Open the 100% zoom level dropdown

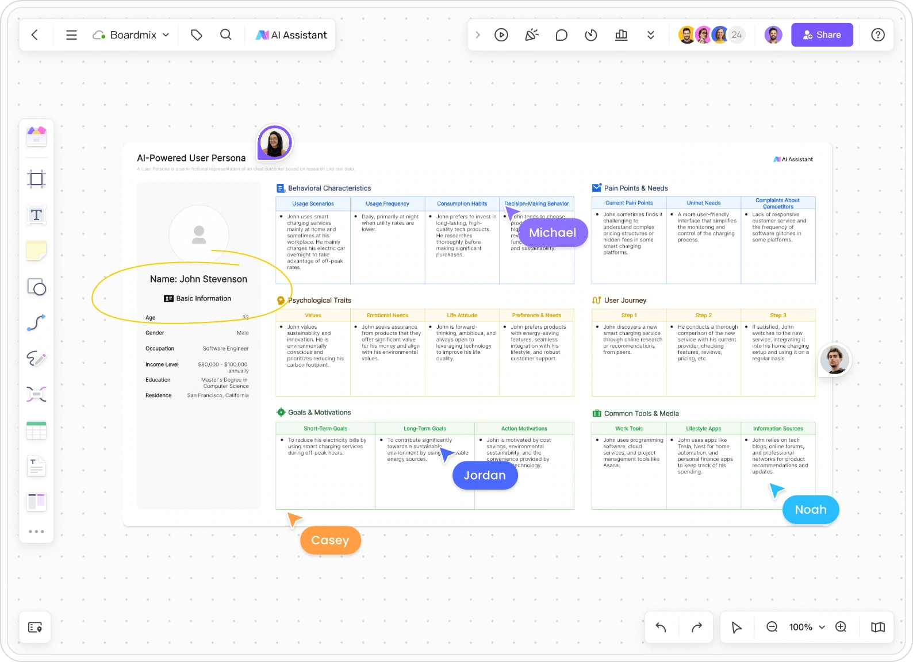tap(807, 627)
